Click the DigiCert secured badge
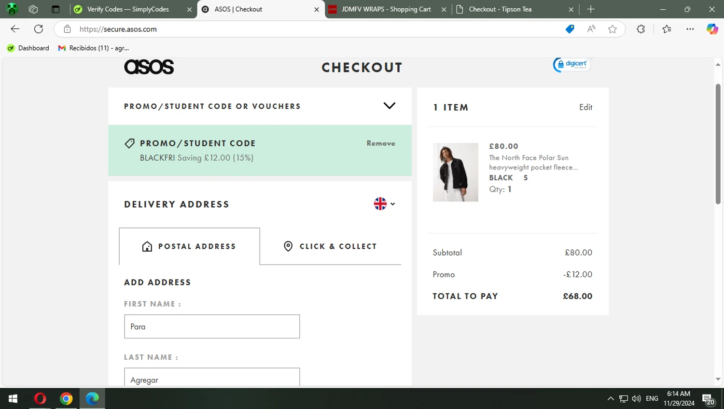Image resolution: width=724 pixels, height=409 pixels. click(571, 65)
